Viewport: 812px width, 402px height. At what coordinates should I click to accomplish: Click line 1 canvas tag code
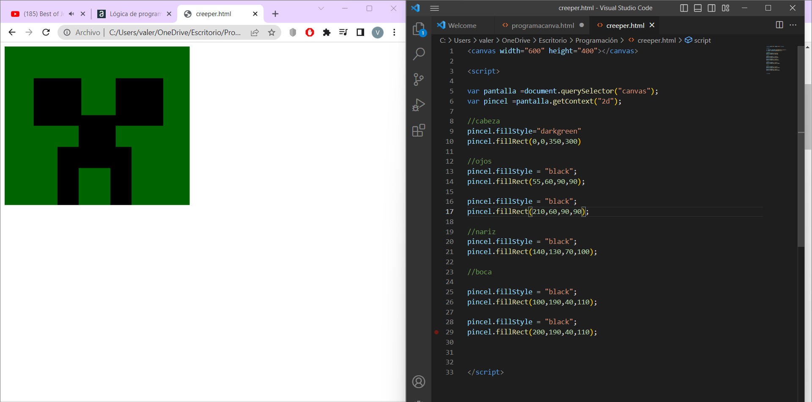pyautogui.click(x=553, y=51)
